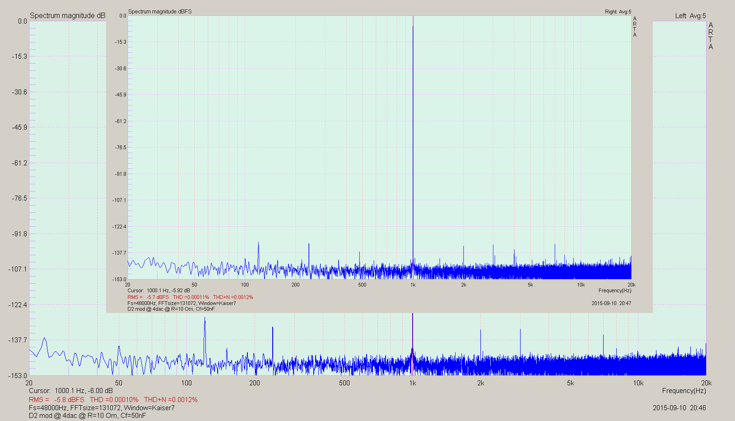
Task: Click the '-153.0' y-axis label of Left plot
Action: pos(18,376)
